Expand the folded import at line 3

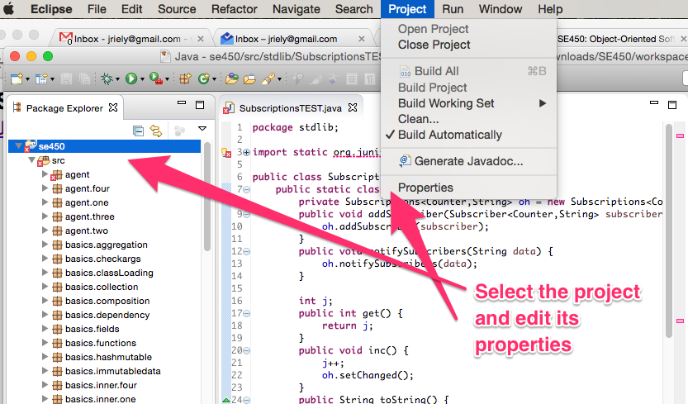[x=246, y=152]
